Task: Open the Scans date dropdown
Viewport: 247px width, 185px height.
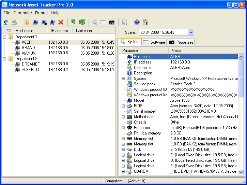Action: click(191, 32)
